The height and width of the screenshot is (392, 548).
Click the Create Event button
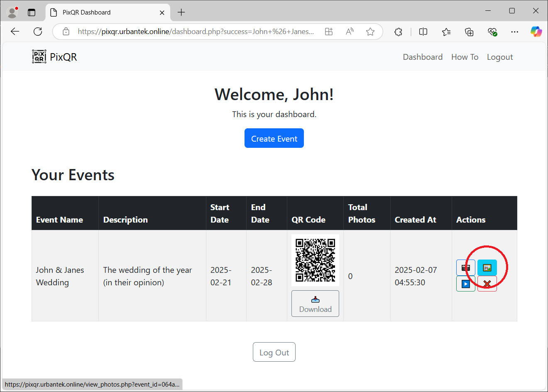pos(274,138)
